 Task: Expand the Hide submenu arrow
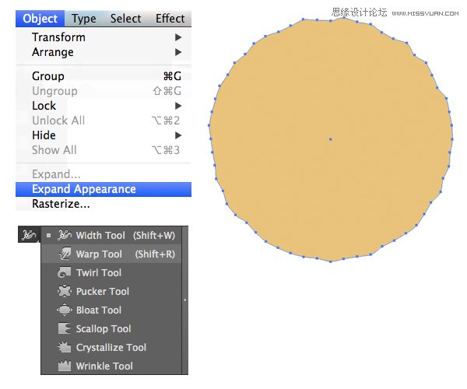178,135
